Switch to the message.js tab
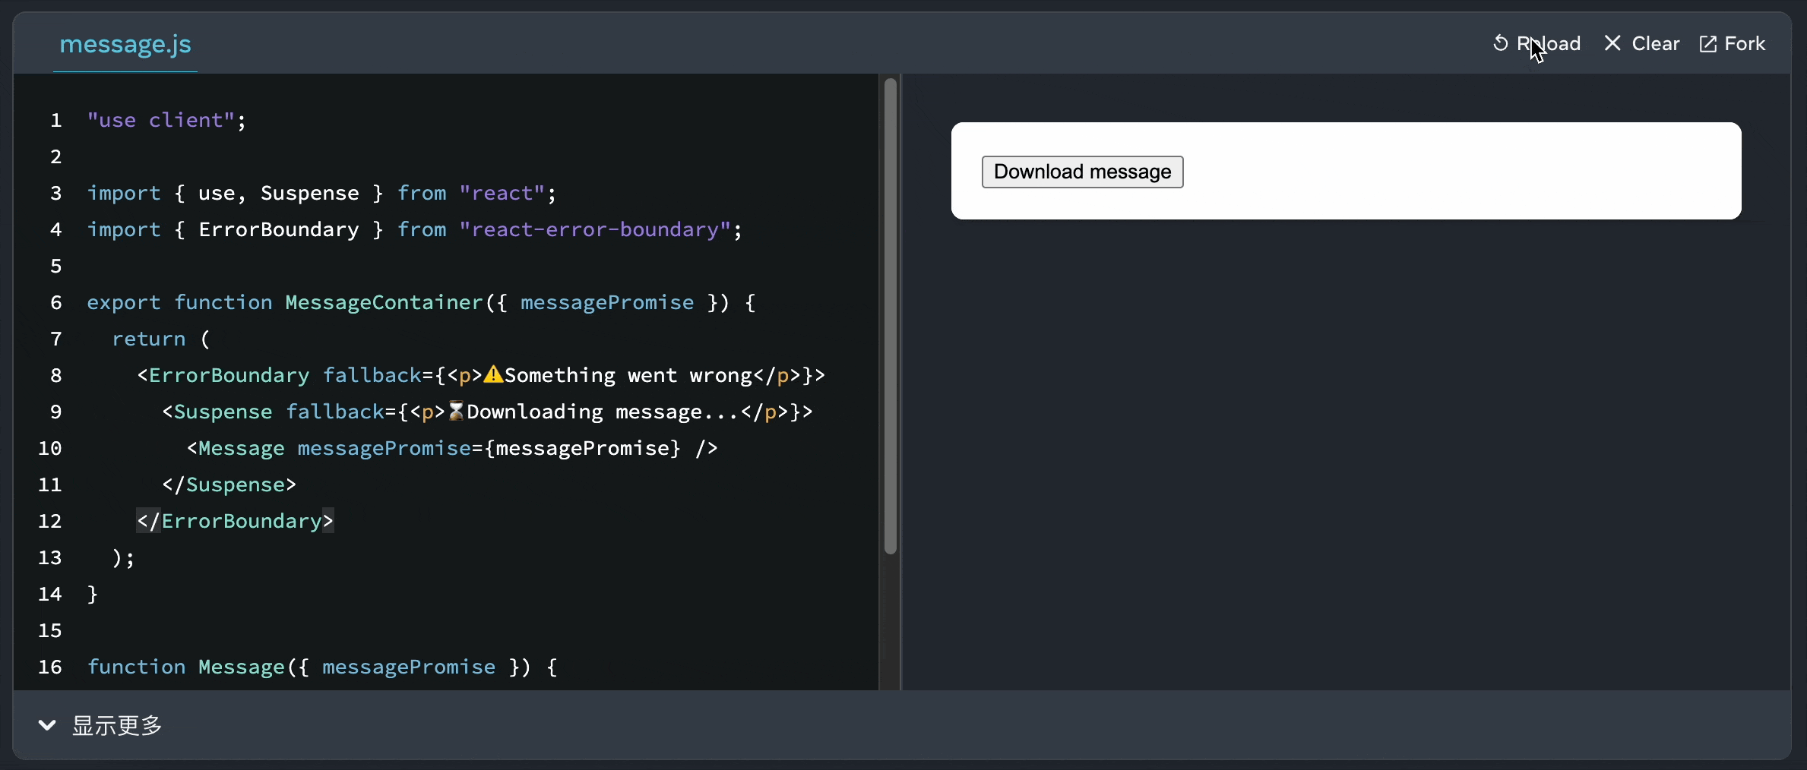The height and width of the screenshot is (770, 1807). click(x=125, y=44)
